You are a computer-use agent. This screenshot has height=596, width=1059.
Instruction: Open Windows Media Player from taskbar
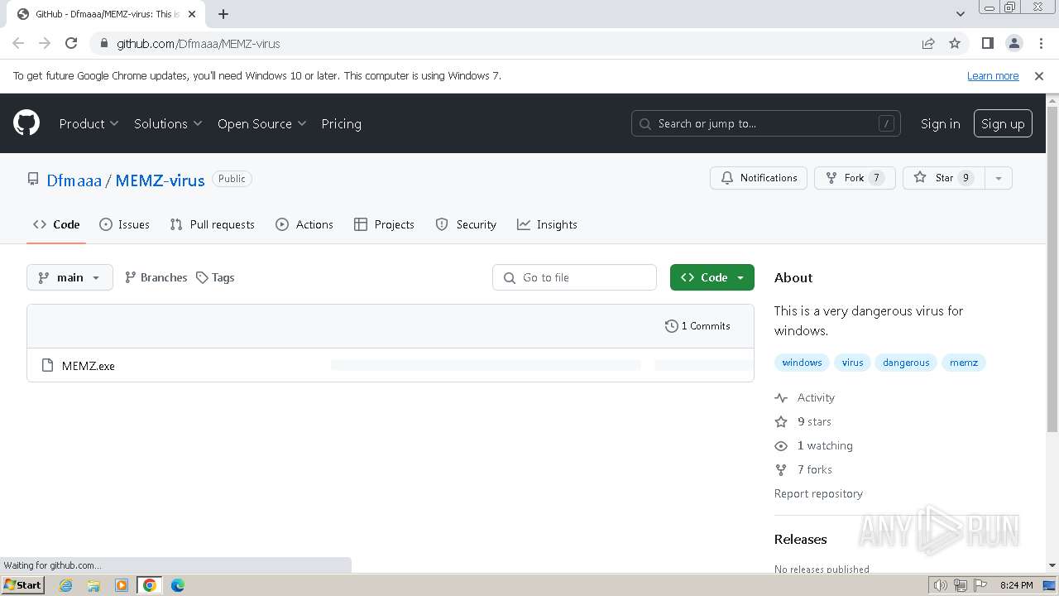[122, 585]
